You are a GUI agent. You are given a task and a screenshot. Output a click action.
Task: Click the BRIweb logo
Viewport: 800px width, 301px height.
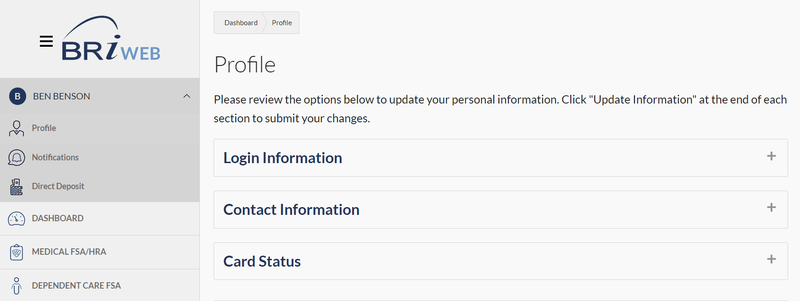(x=111, y=39)
